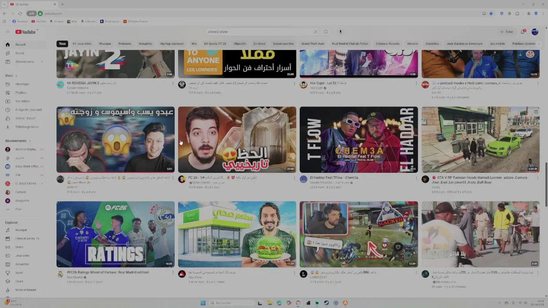Open options menu for GTA V RP video
Viewport: 548px width, 308px height.
click(x=538, y=178)
